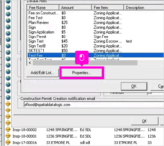Viewport: 164px width, 146px height.
Task: Open the Add/Edit List... dialog
Action: 43,73
